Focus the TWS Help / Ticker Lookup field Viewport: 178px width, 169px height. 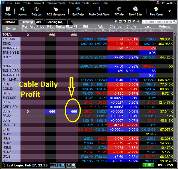pos(158,22)
